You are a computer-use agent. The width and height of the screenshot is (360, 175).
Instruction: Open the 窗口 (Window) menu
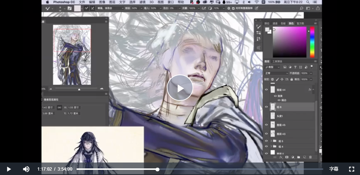coord(170,2)
